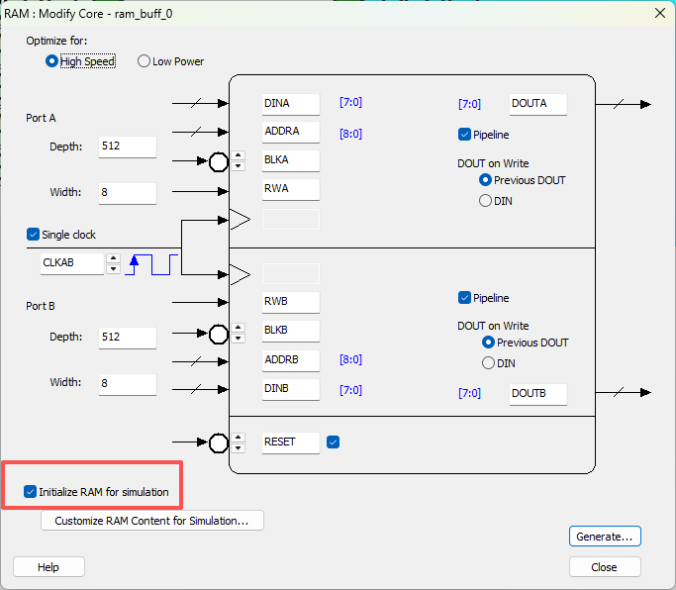Toggle Initialize RAM for simulation checkbox
Viewport: 676px width, 590px height.
(30, 492)
